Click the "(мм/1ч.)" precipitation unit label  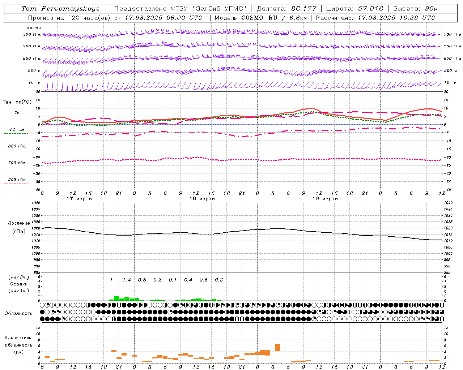(x=19, y=291)
